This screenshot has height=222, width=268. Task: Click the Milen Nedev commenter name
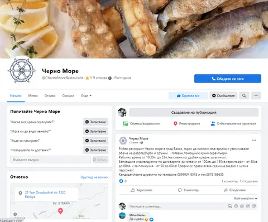pos(137,215)
